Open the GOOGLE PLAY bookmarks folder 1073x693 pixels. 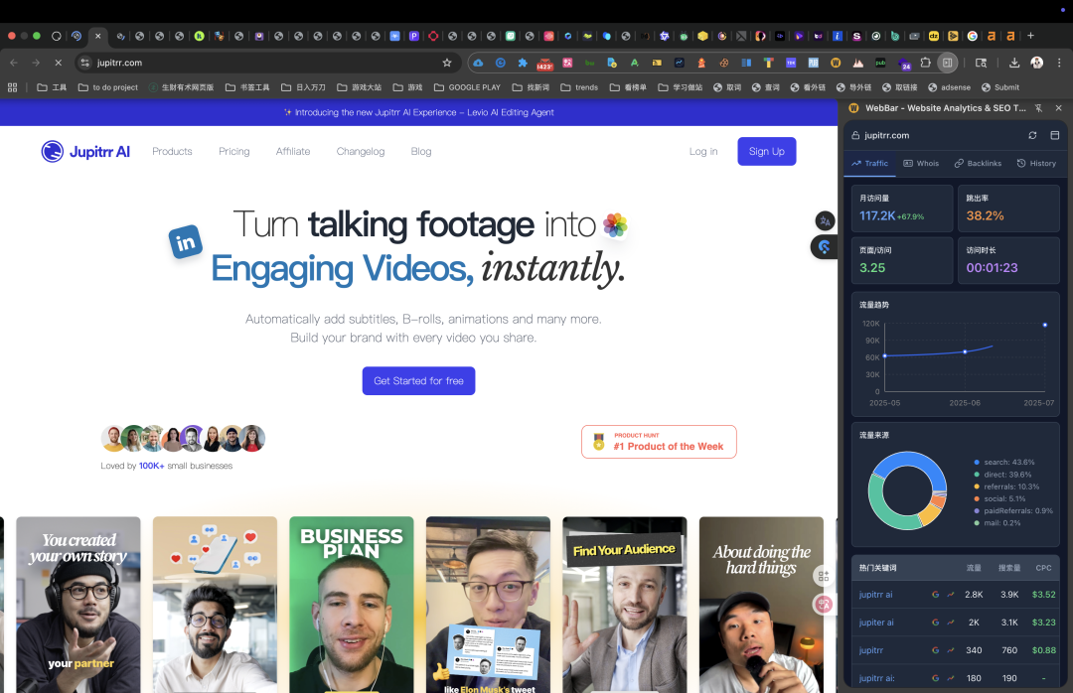467,87
